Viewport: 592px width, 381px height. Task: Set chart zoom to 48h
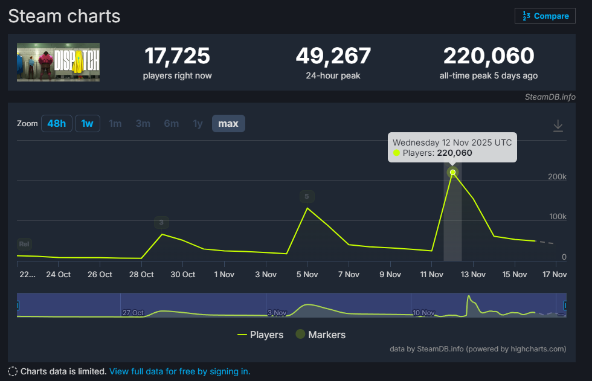(57, 123)
